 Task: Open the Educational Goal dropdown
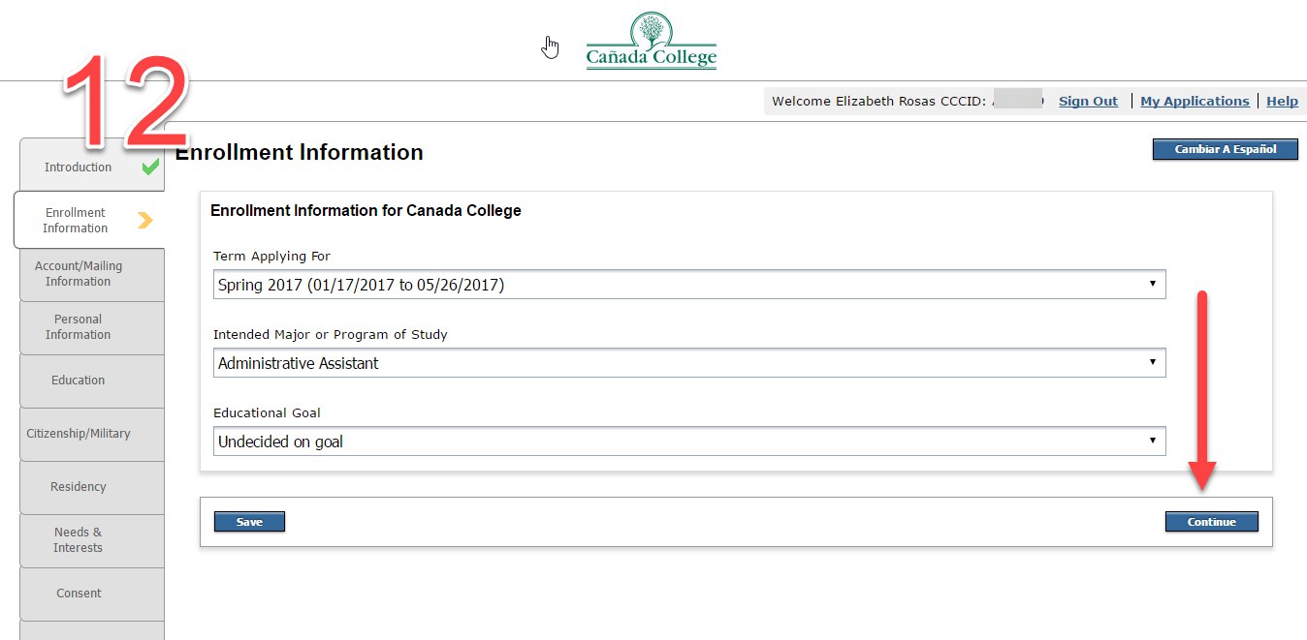(x=688, y=442)
